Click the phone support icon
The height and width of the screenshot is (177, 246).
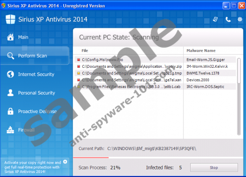(228, 19)
